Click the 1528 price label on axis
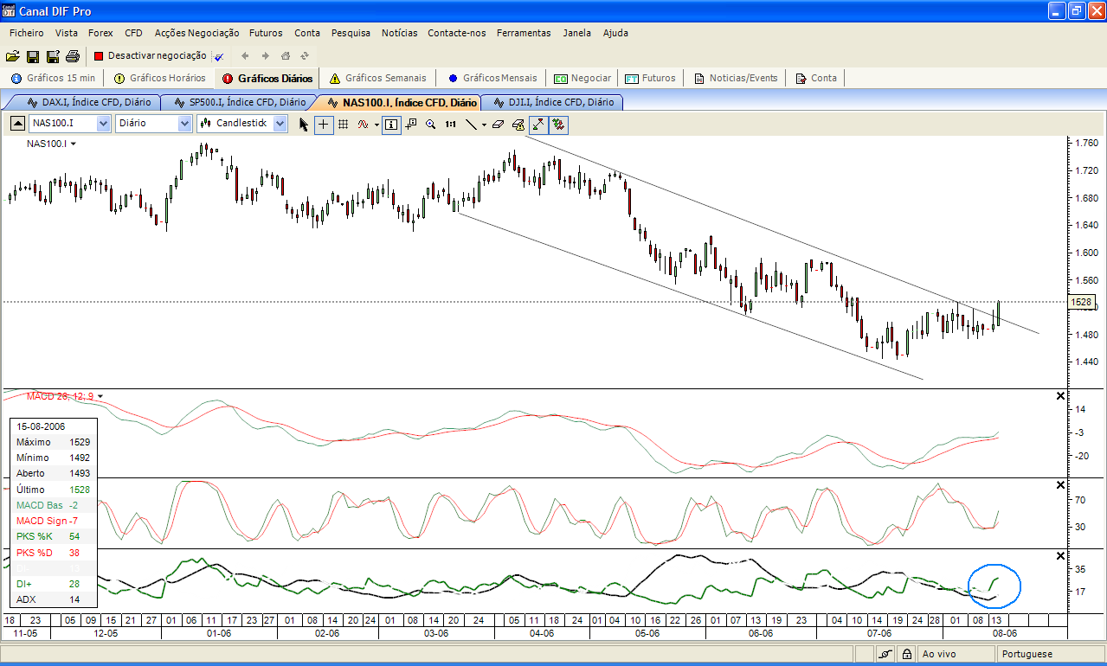Screen dimensions: 1107x666 (1081, 302)
